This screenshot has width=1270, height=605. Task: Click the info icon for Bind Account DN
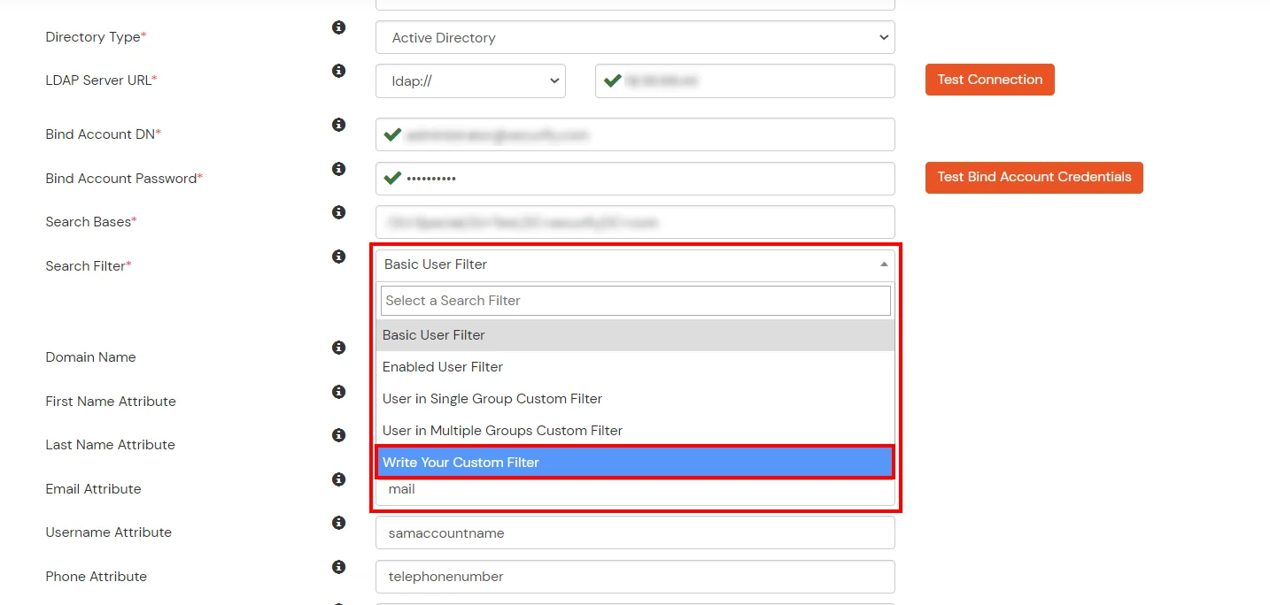tap(338, 125)
